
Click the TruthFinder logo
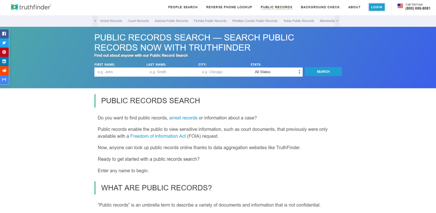click(31, 7)
